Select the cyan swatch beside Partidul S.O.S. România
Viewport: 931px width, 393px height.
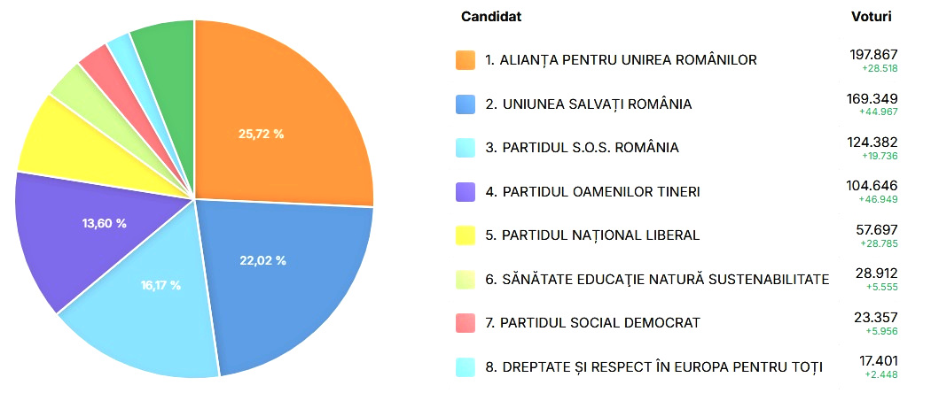pyautogui.click(x=465, y=148)
